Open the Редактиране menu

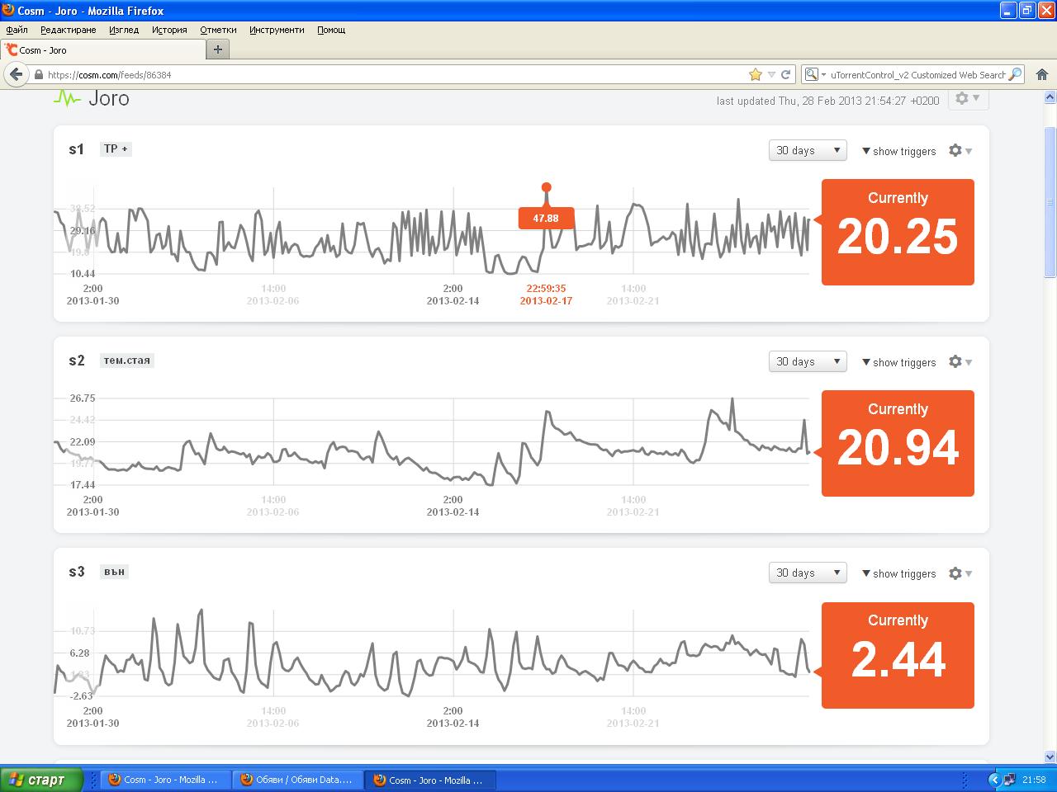point(69,30)
